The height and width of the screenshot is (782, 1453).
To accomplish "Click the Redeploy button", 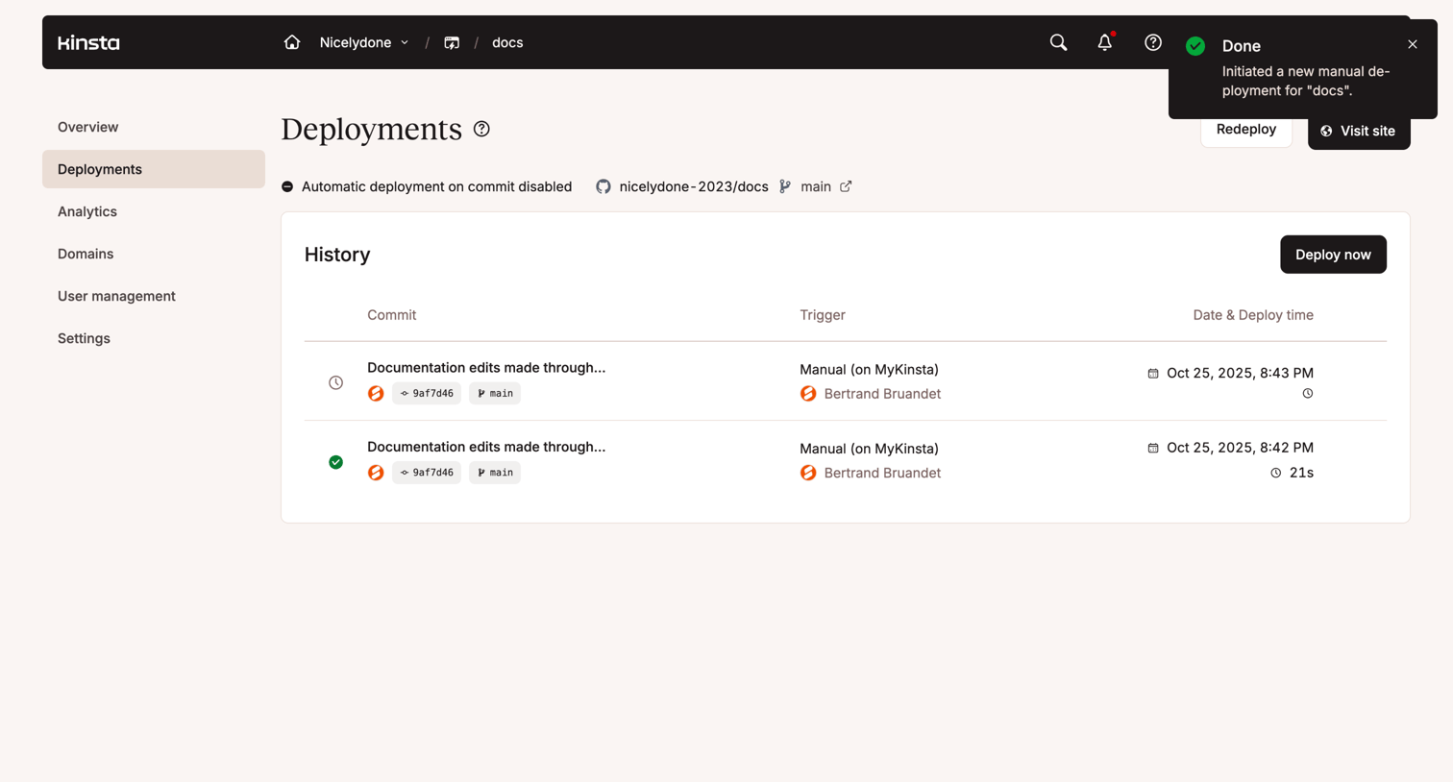I will coord(1246,130).
